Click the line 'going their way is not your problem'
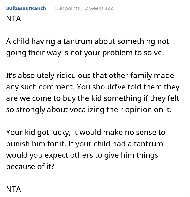The width and height of the screenshot is (190, 197). (x=85, y=53)
